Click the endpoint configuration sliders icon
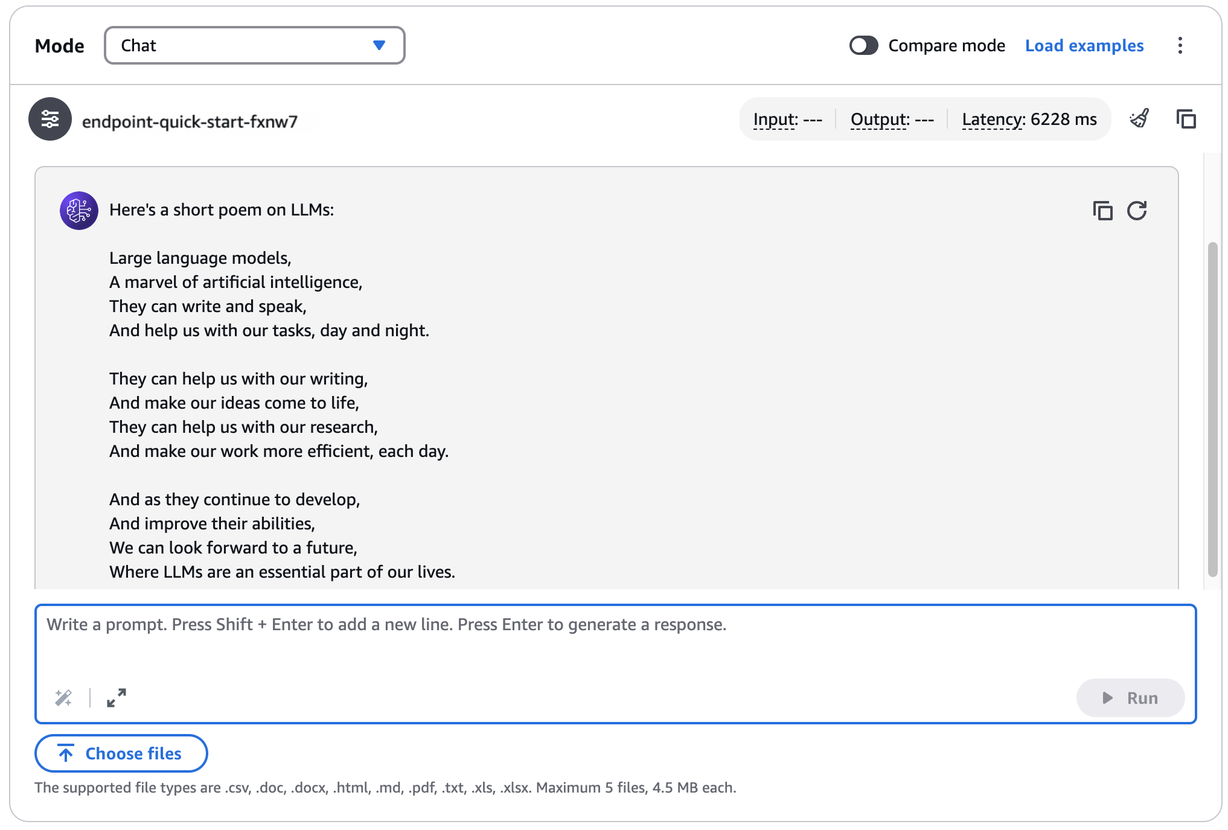 [x=50, y=119]
